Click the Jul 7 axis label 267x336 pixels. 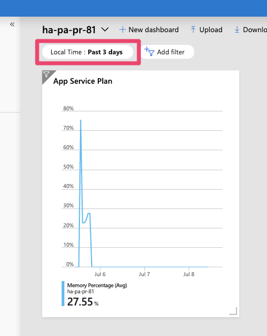144,274
